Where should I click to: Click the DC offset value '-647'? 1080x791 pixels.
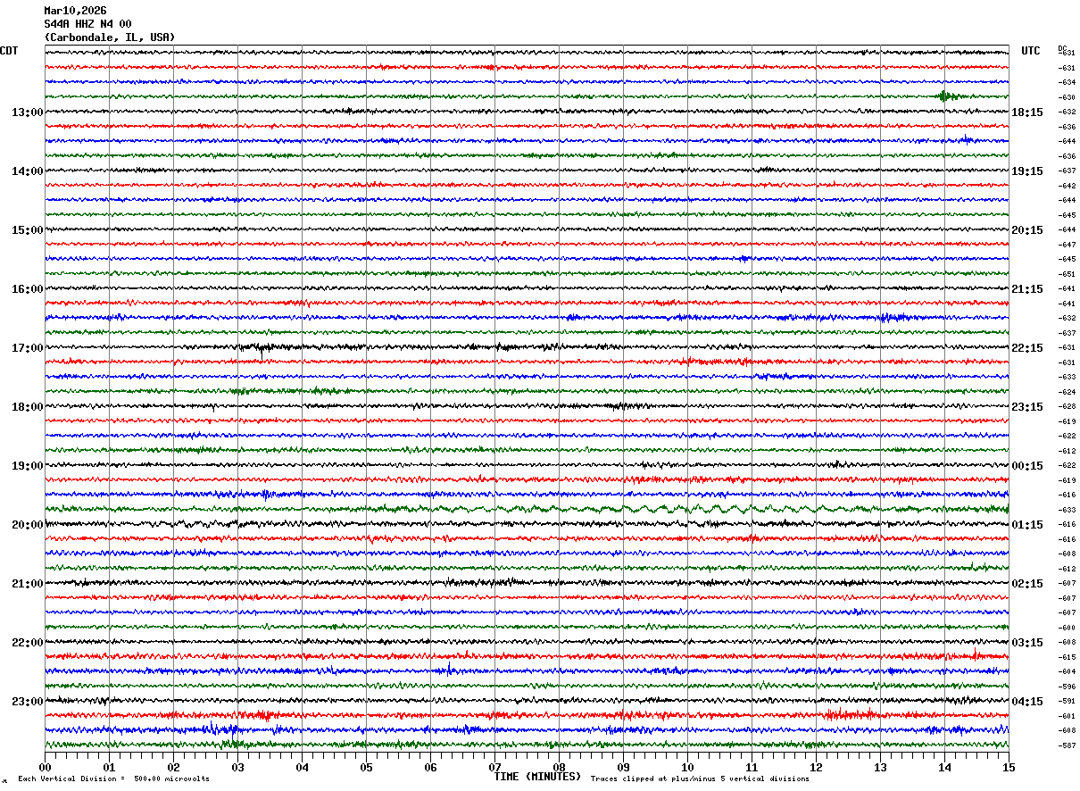1067,245
